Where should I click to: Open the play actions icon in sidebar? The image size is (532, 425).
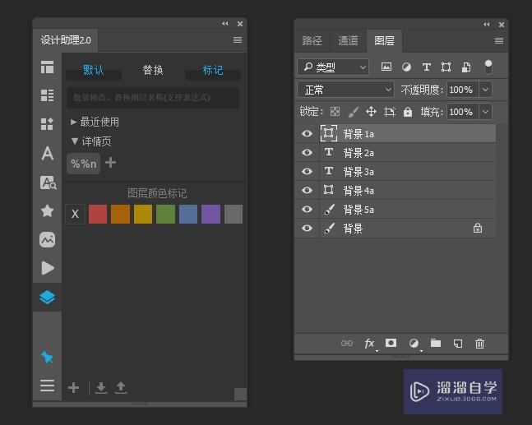click(48, 268)
